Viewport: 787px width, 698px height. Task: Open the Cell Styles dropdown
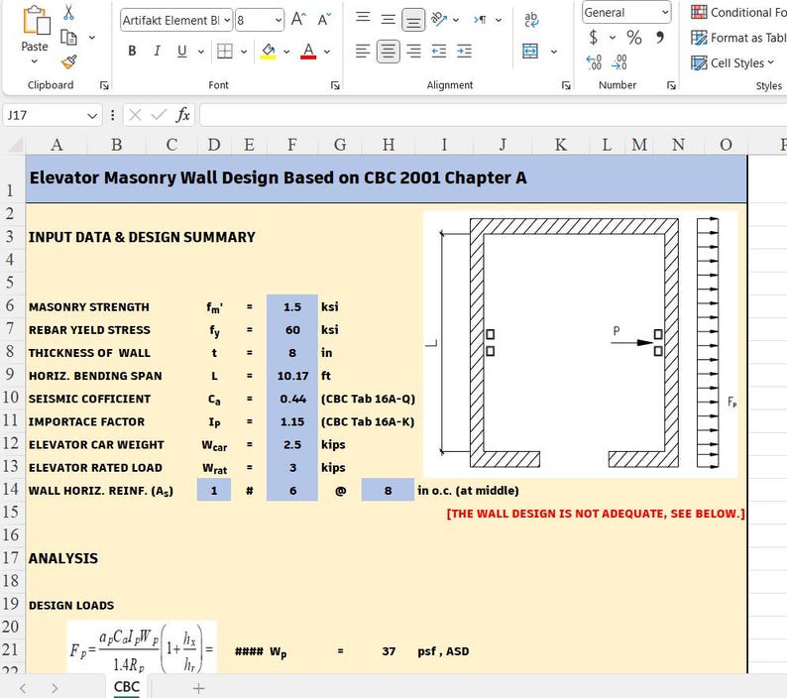(x=732, y=62)
